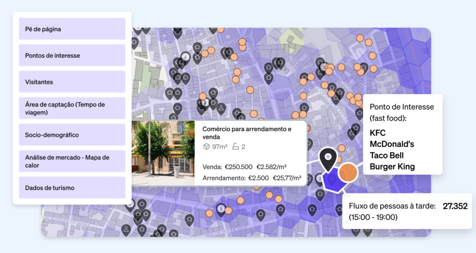This screenshot has height=253, width=476.
Task: Click Taco Bell in the fast food list
Action: click(387, 156)
